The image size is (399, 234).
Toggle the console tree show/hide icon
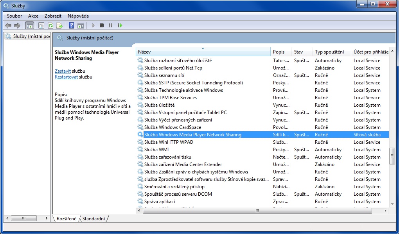click(29, 25)
